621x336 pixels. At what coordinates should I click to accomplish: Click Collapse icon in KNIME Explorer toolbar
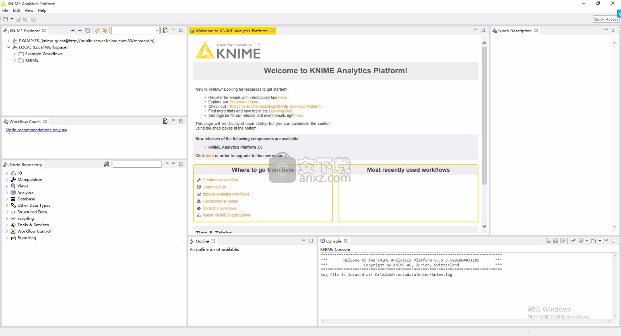coord(80,30)
